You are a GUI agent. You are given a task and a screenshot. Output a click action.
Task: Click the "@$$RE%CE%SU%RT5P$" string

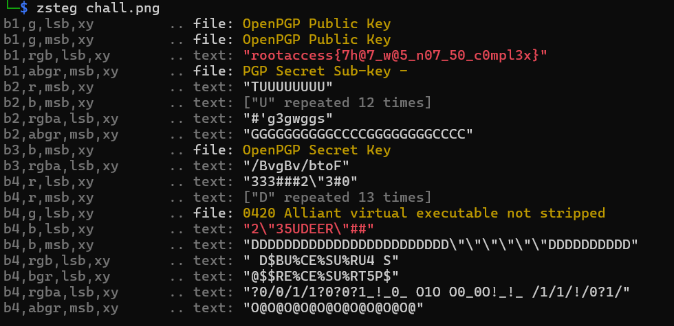point(321,277)
